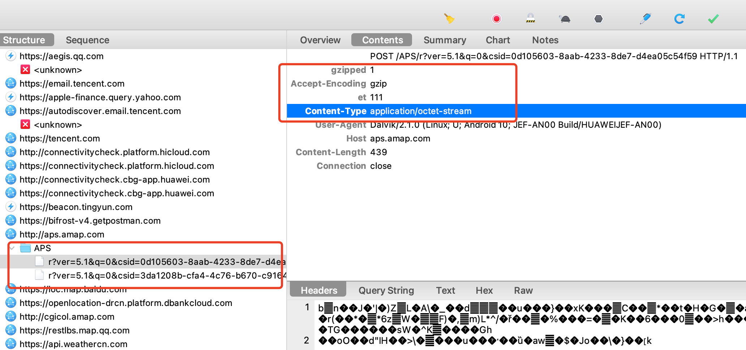Screen dimensions: 746x350
Task: Click globe icon for email.tencent.com
Action: pos(11,83)
